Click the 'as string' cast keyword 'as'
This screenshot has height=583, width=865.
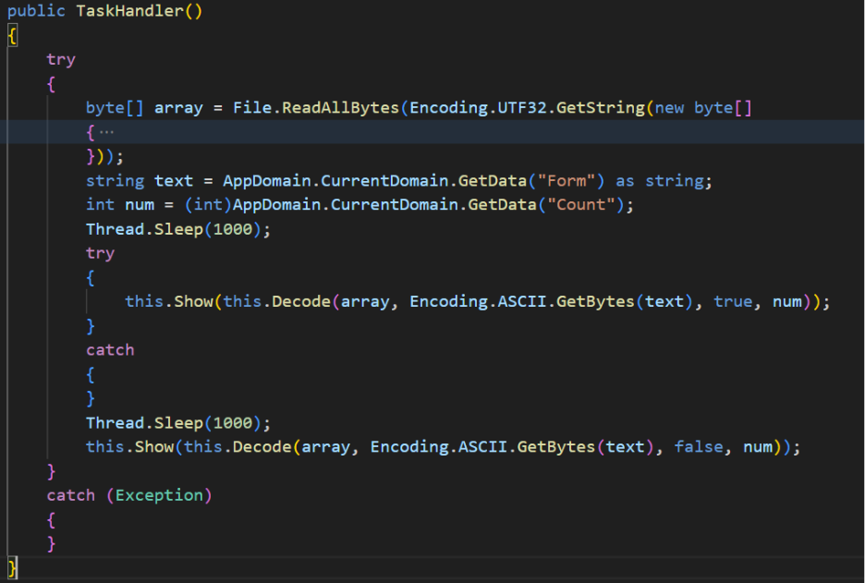625,181
